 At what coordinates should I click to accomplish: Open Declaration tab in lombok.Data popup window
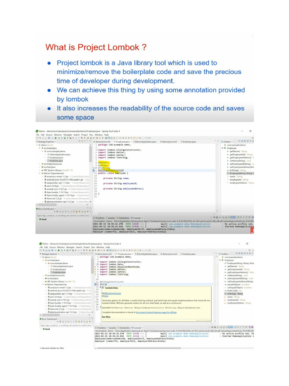[124, 328]
